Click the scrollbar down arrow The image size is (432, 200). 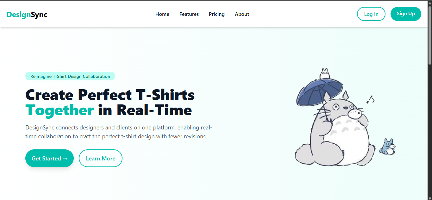[x=430, y=198]
